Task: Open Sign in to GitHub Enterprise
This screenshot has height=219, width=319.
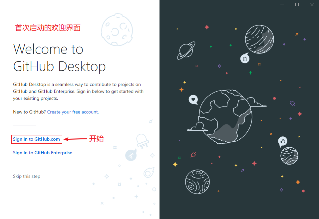Action: (x=43, y=153)
